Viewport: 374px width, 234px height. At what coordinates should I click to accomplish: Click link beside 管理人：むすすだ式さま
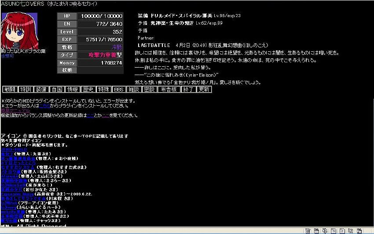click(x=18, y=167)
